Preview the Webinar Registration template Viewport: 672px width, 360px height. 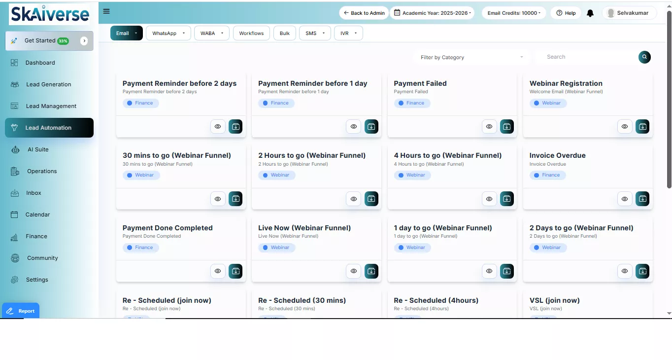[624, 127]
